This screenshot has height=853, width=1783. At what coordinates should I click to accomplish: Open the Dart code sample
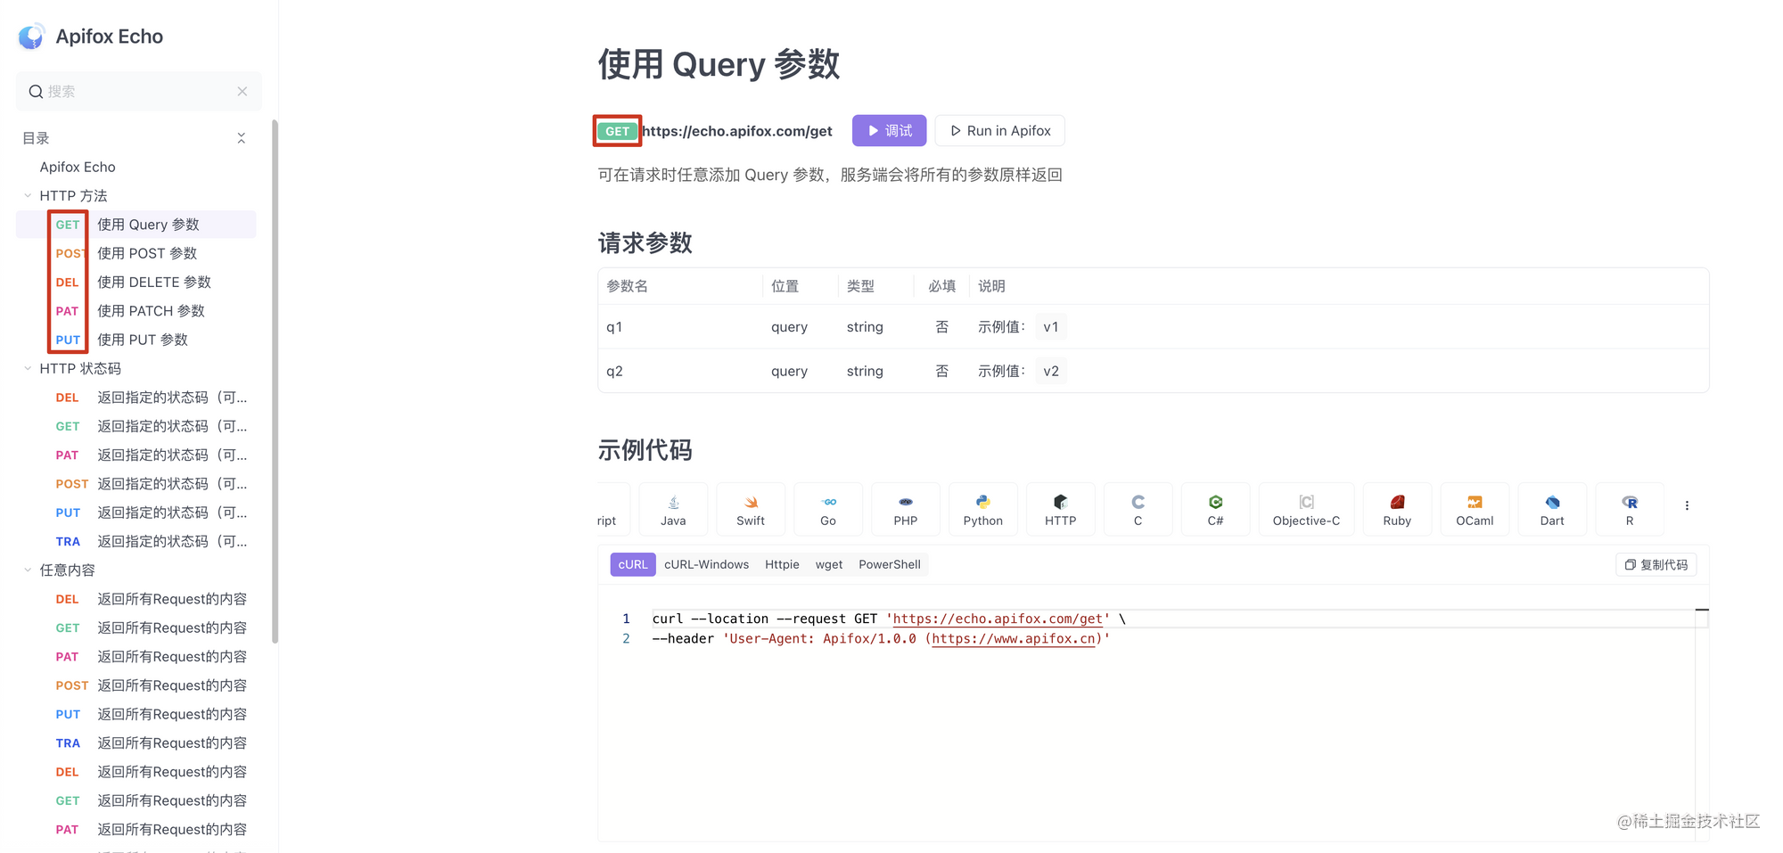[1551, 508]
